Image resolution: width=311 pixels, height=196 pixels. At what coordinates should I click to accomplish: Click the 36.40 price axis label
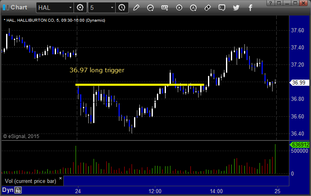tap(298, 134)
